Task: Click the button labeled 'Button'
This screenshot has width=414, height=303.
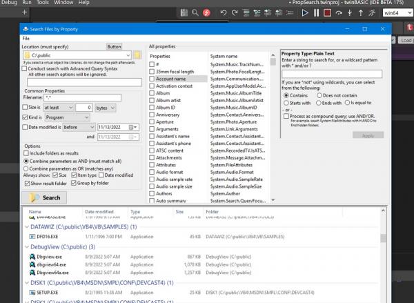Action: click(114, 47)
